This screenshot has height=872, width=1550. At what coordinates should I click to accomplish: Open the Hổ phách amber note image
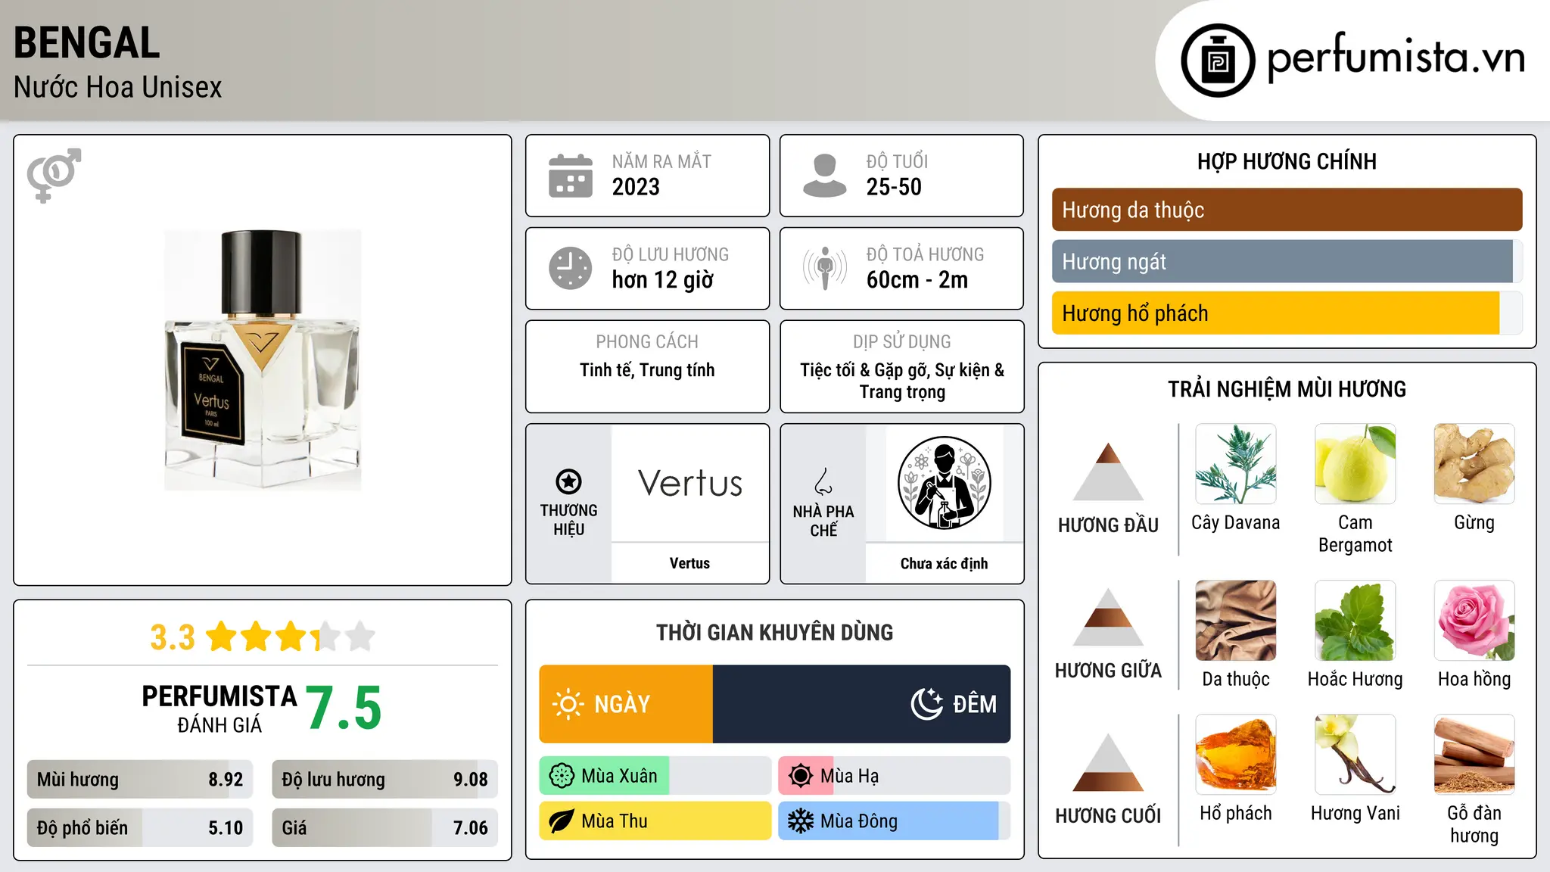coord(1236,755)
